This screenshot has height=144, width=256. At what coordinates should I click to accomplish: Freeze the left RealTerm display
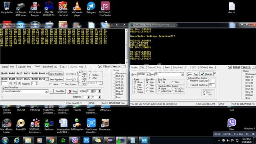click(116, 66)
